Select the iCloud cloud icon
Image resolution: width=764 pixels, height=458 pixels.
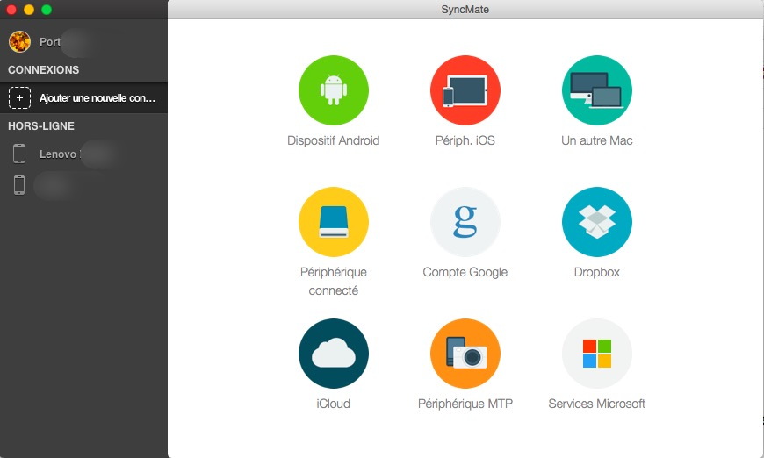pos(333,354)
